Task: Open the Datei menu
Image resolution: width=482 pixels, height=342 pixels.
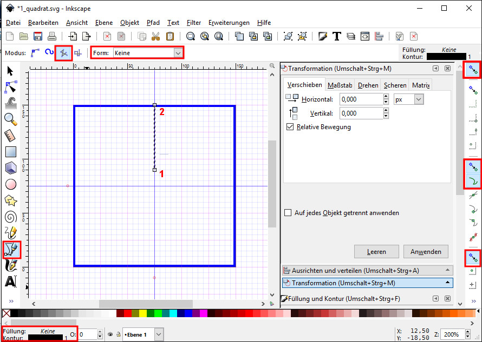Action: [x=13, y=23]
